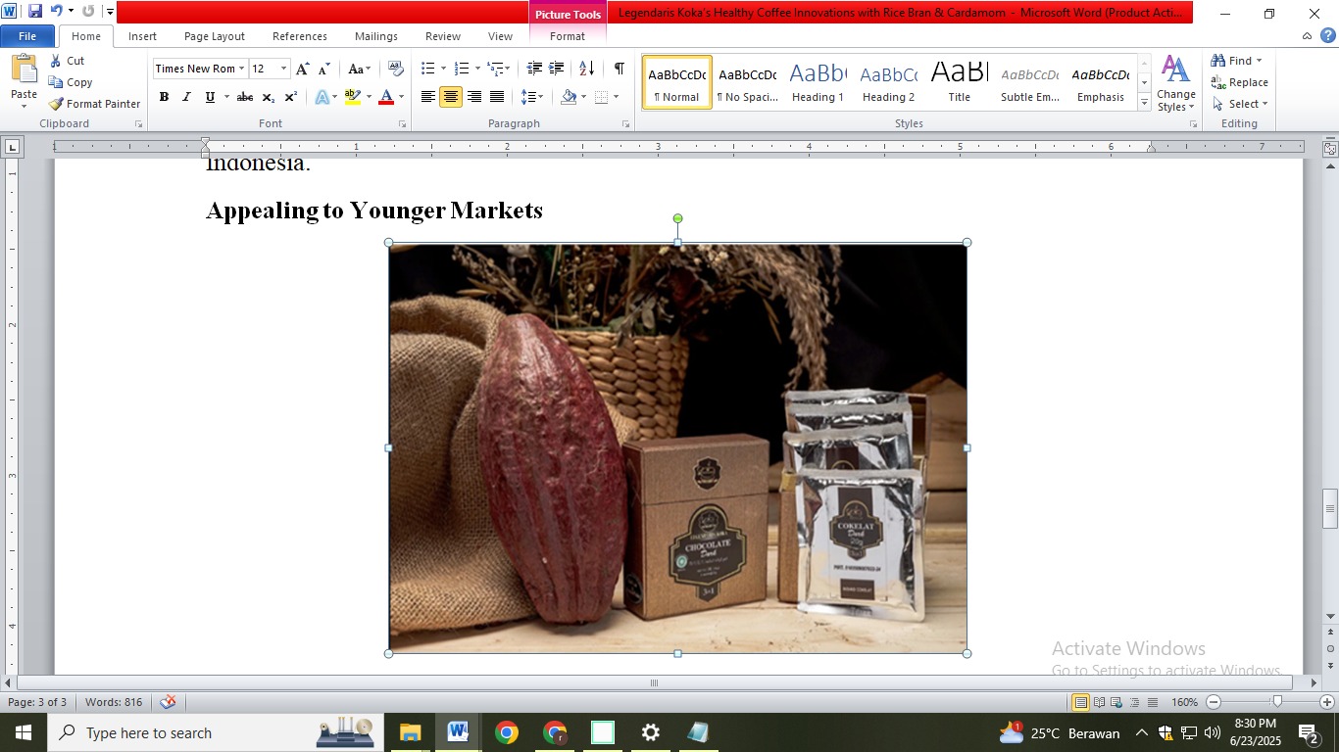The height and width of the screenshot is (752, 1339).
Task: Open the font name dropdown
Action: point(242,69)
